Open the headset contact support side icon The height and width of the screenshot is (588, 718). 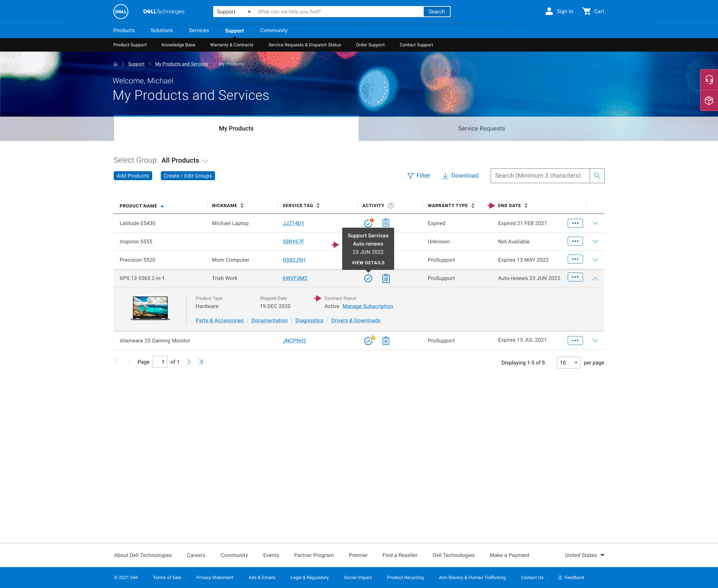pyautogui.click(x=709, y=79)
